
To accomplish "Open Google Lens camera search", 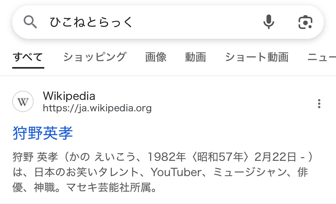I will pyautogui.click(x=305, y=22).
